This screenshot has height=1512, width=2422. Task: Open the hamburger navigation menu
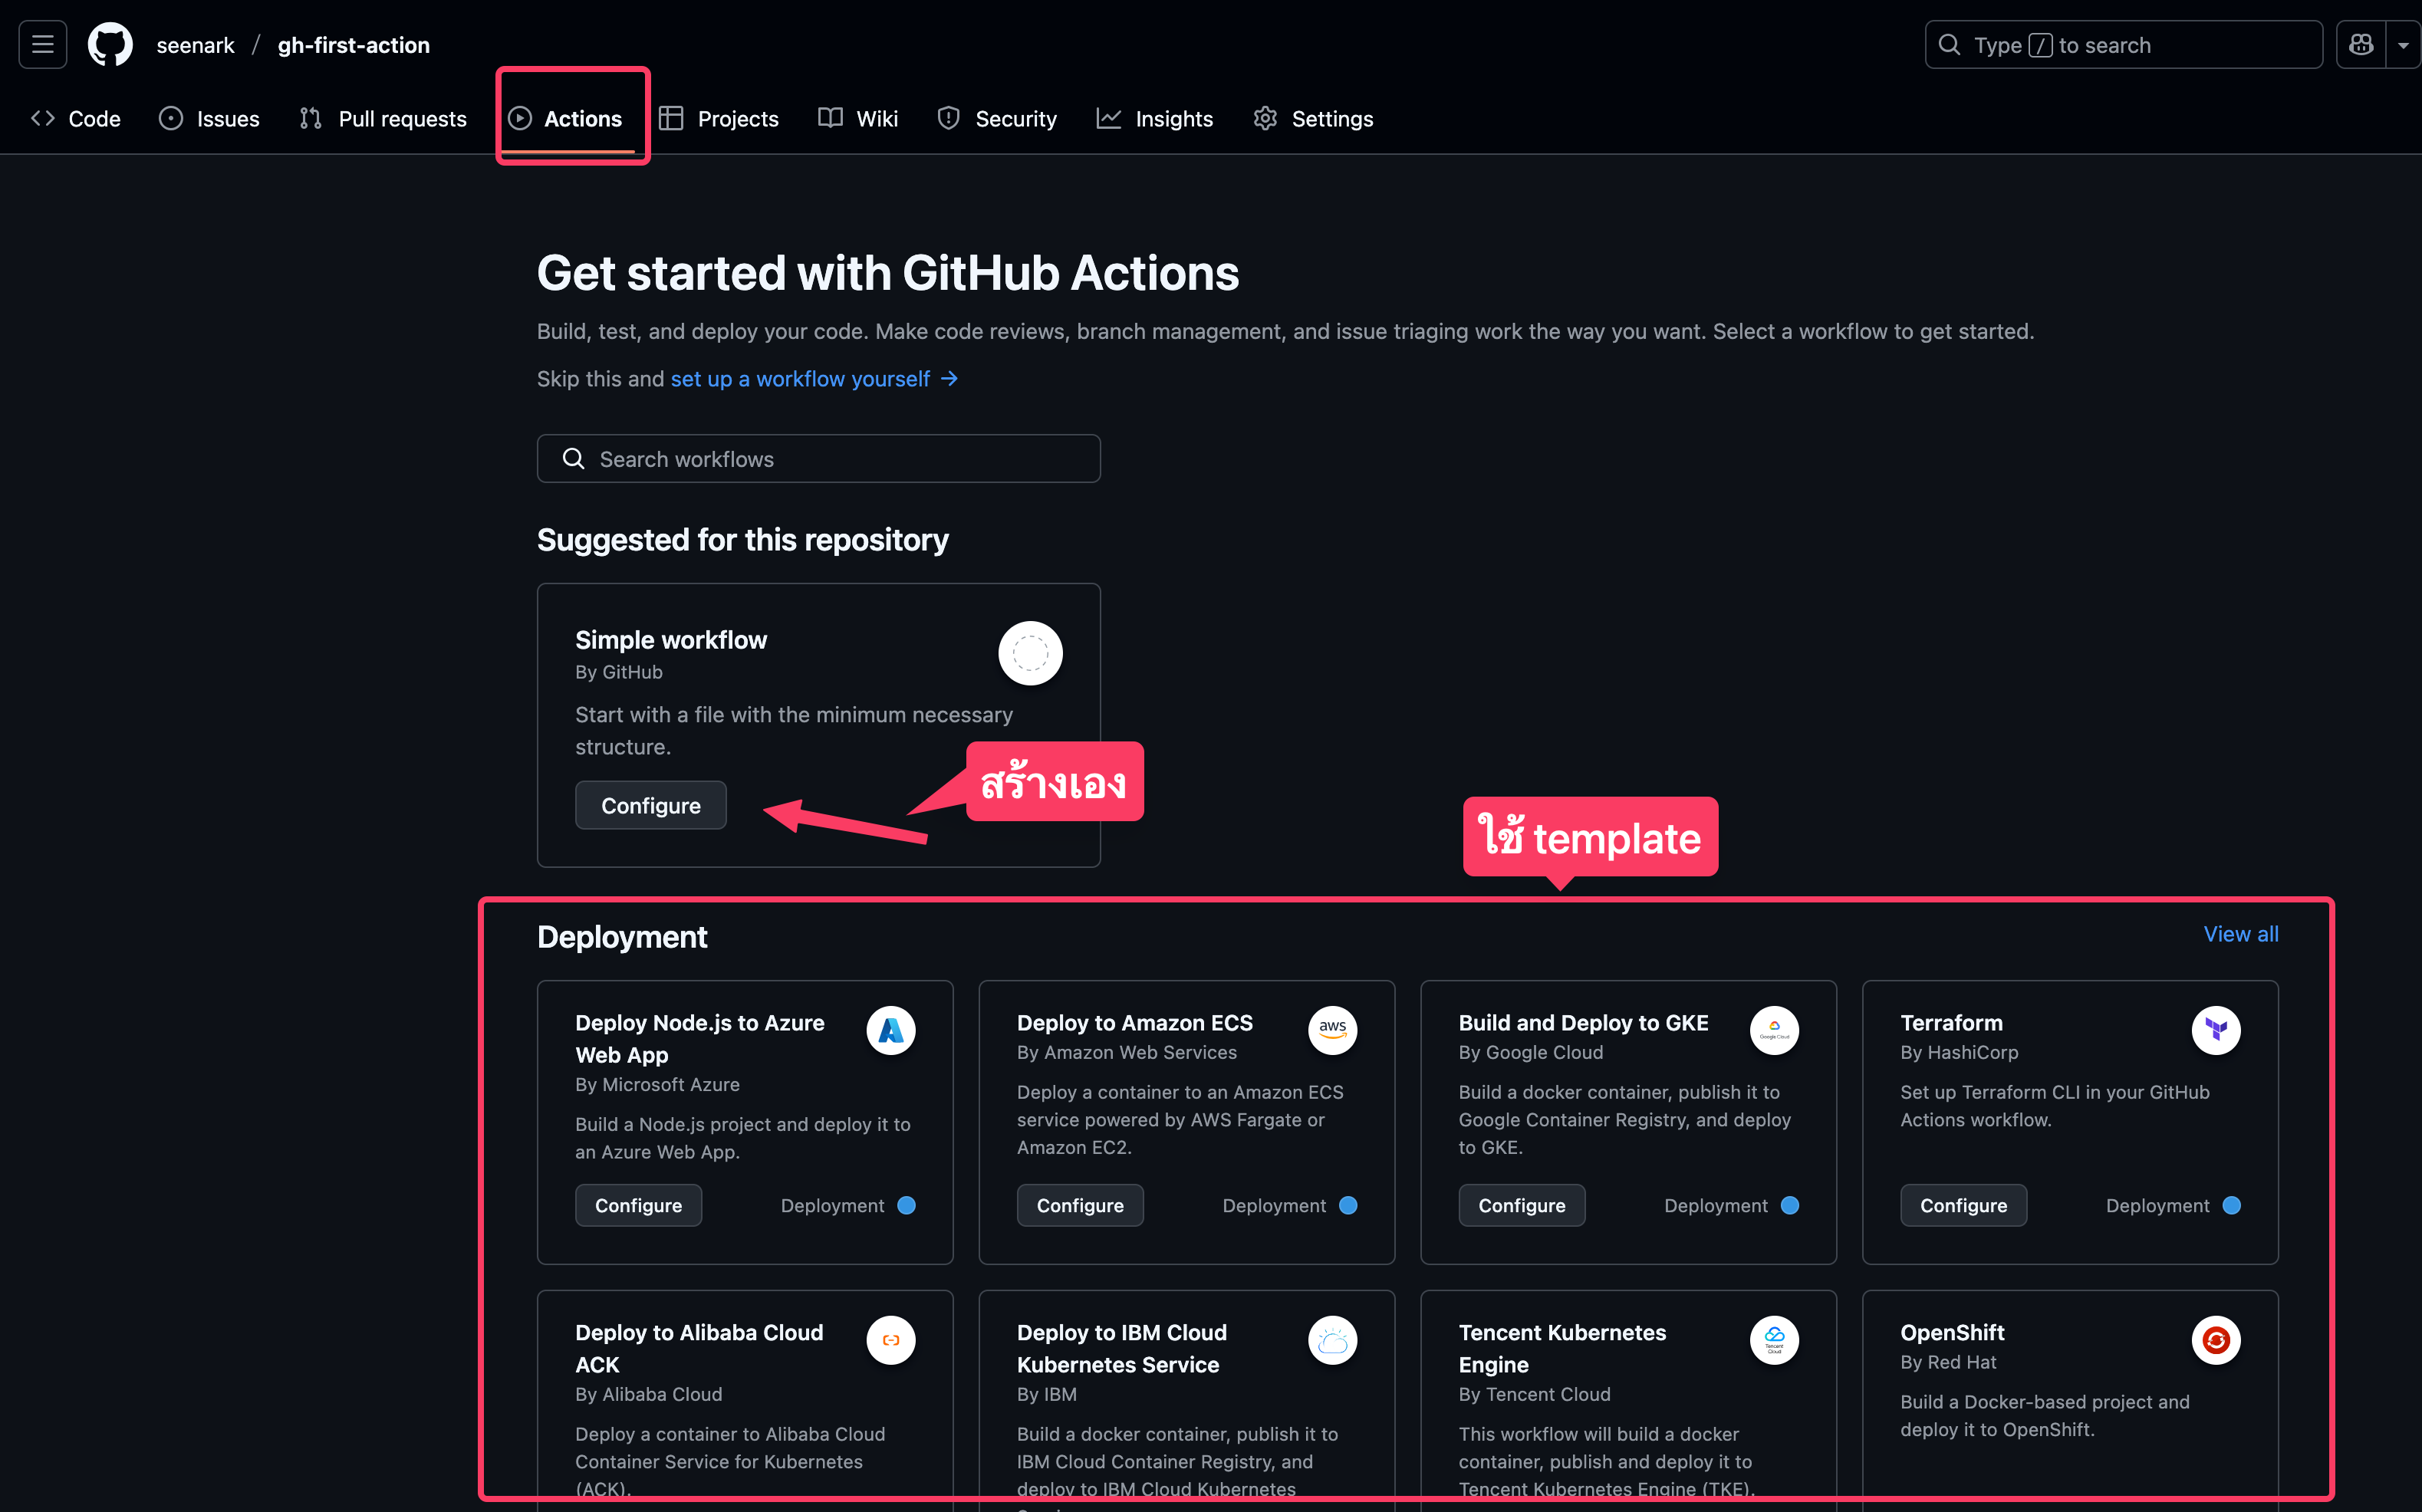[x=42, y=45]
